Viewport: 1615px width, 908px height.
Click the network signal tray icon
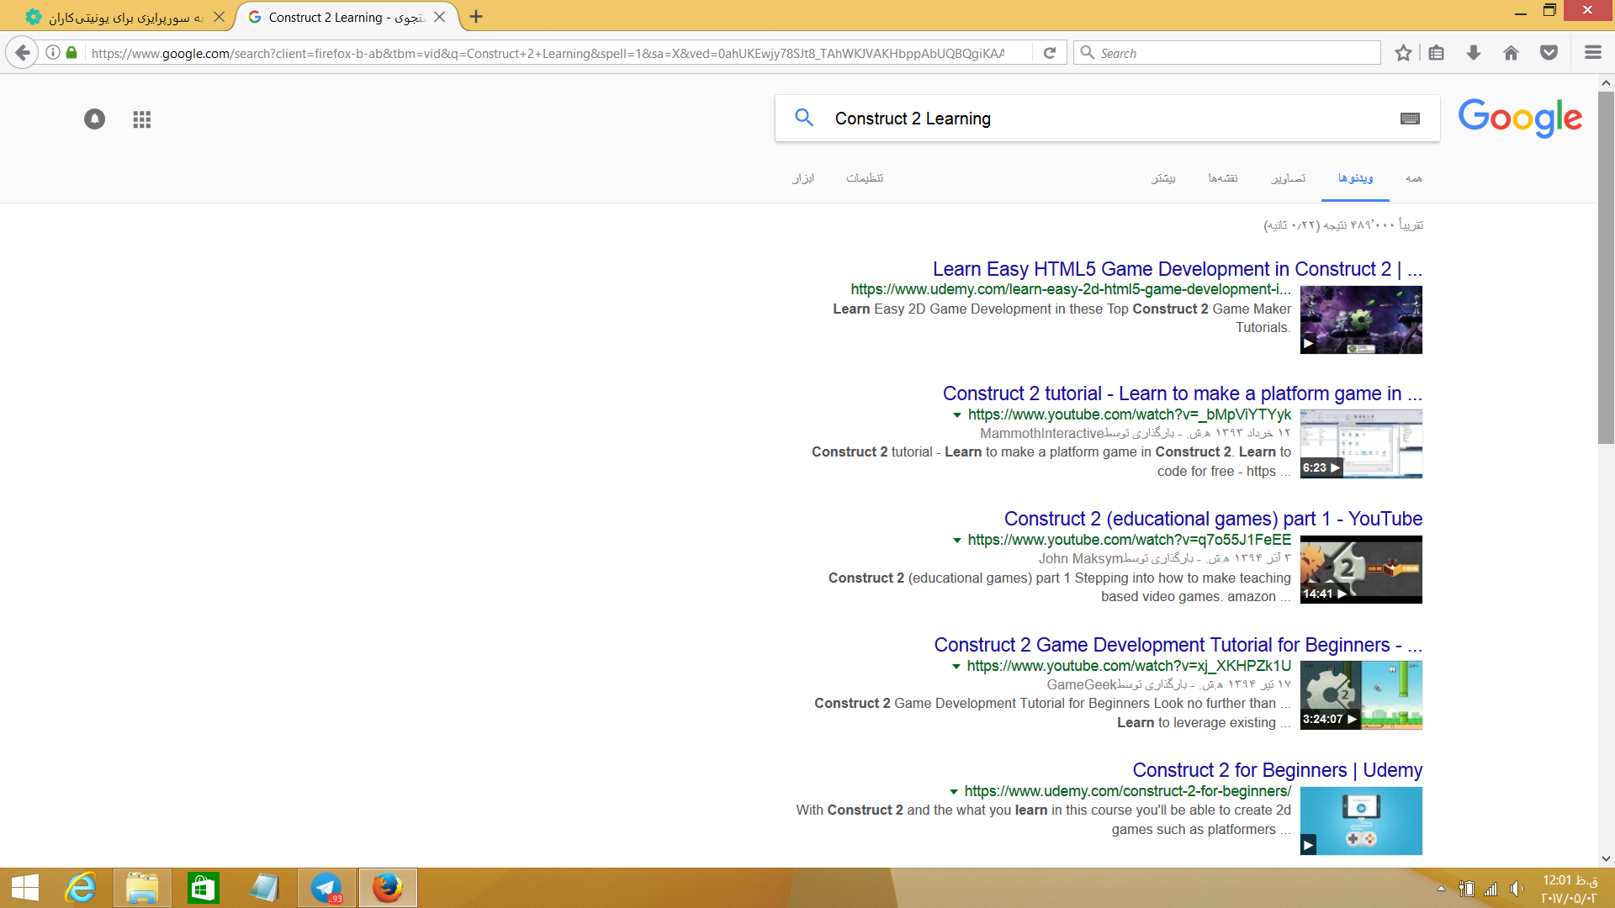[1491, 889]
